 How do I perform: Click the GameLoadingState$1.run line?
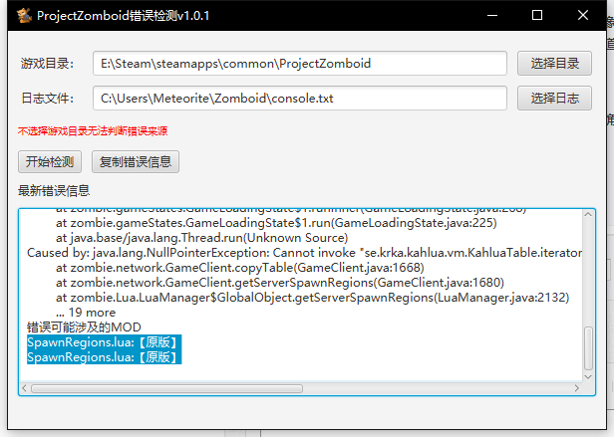(x=276, y=223)
